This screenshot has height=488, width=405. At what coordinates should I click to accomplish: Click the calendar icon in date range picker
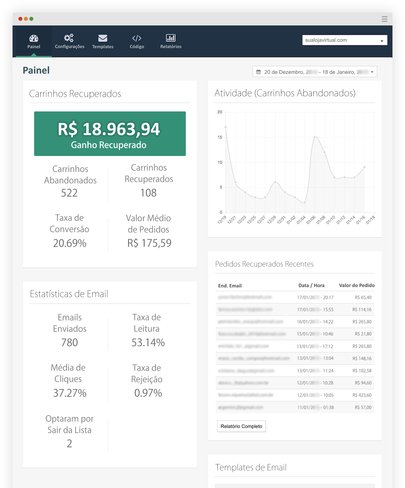[259, 72]
